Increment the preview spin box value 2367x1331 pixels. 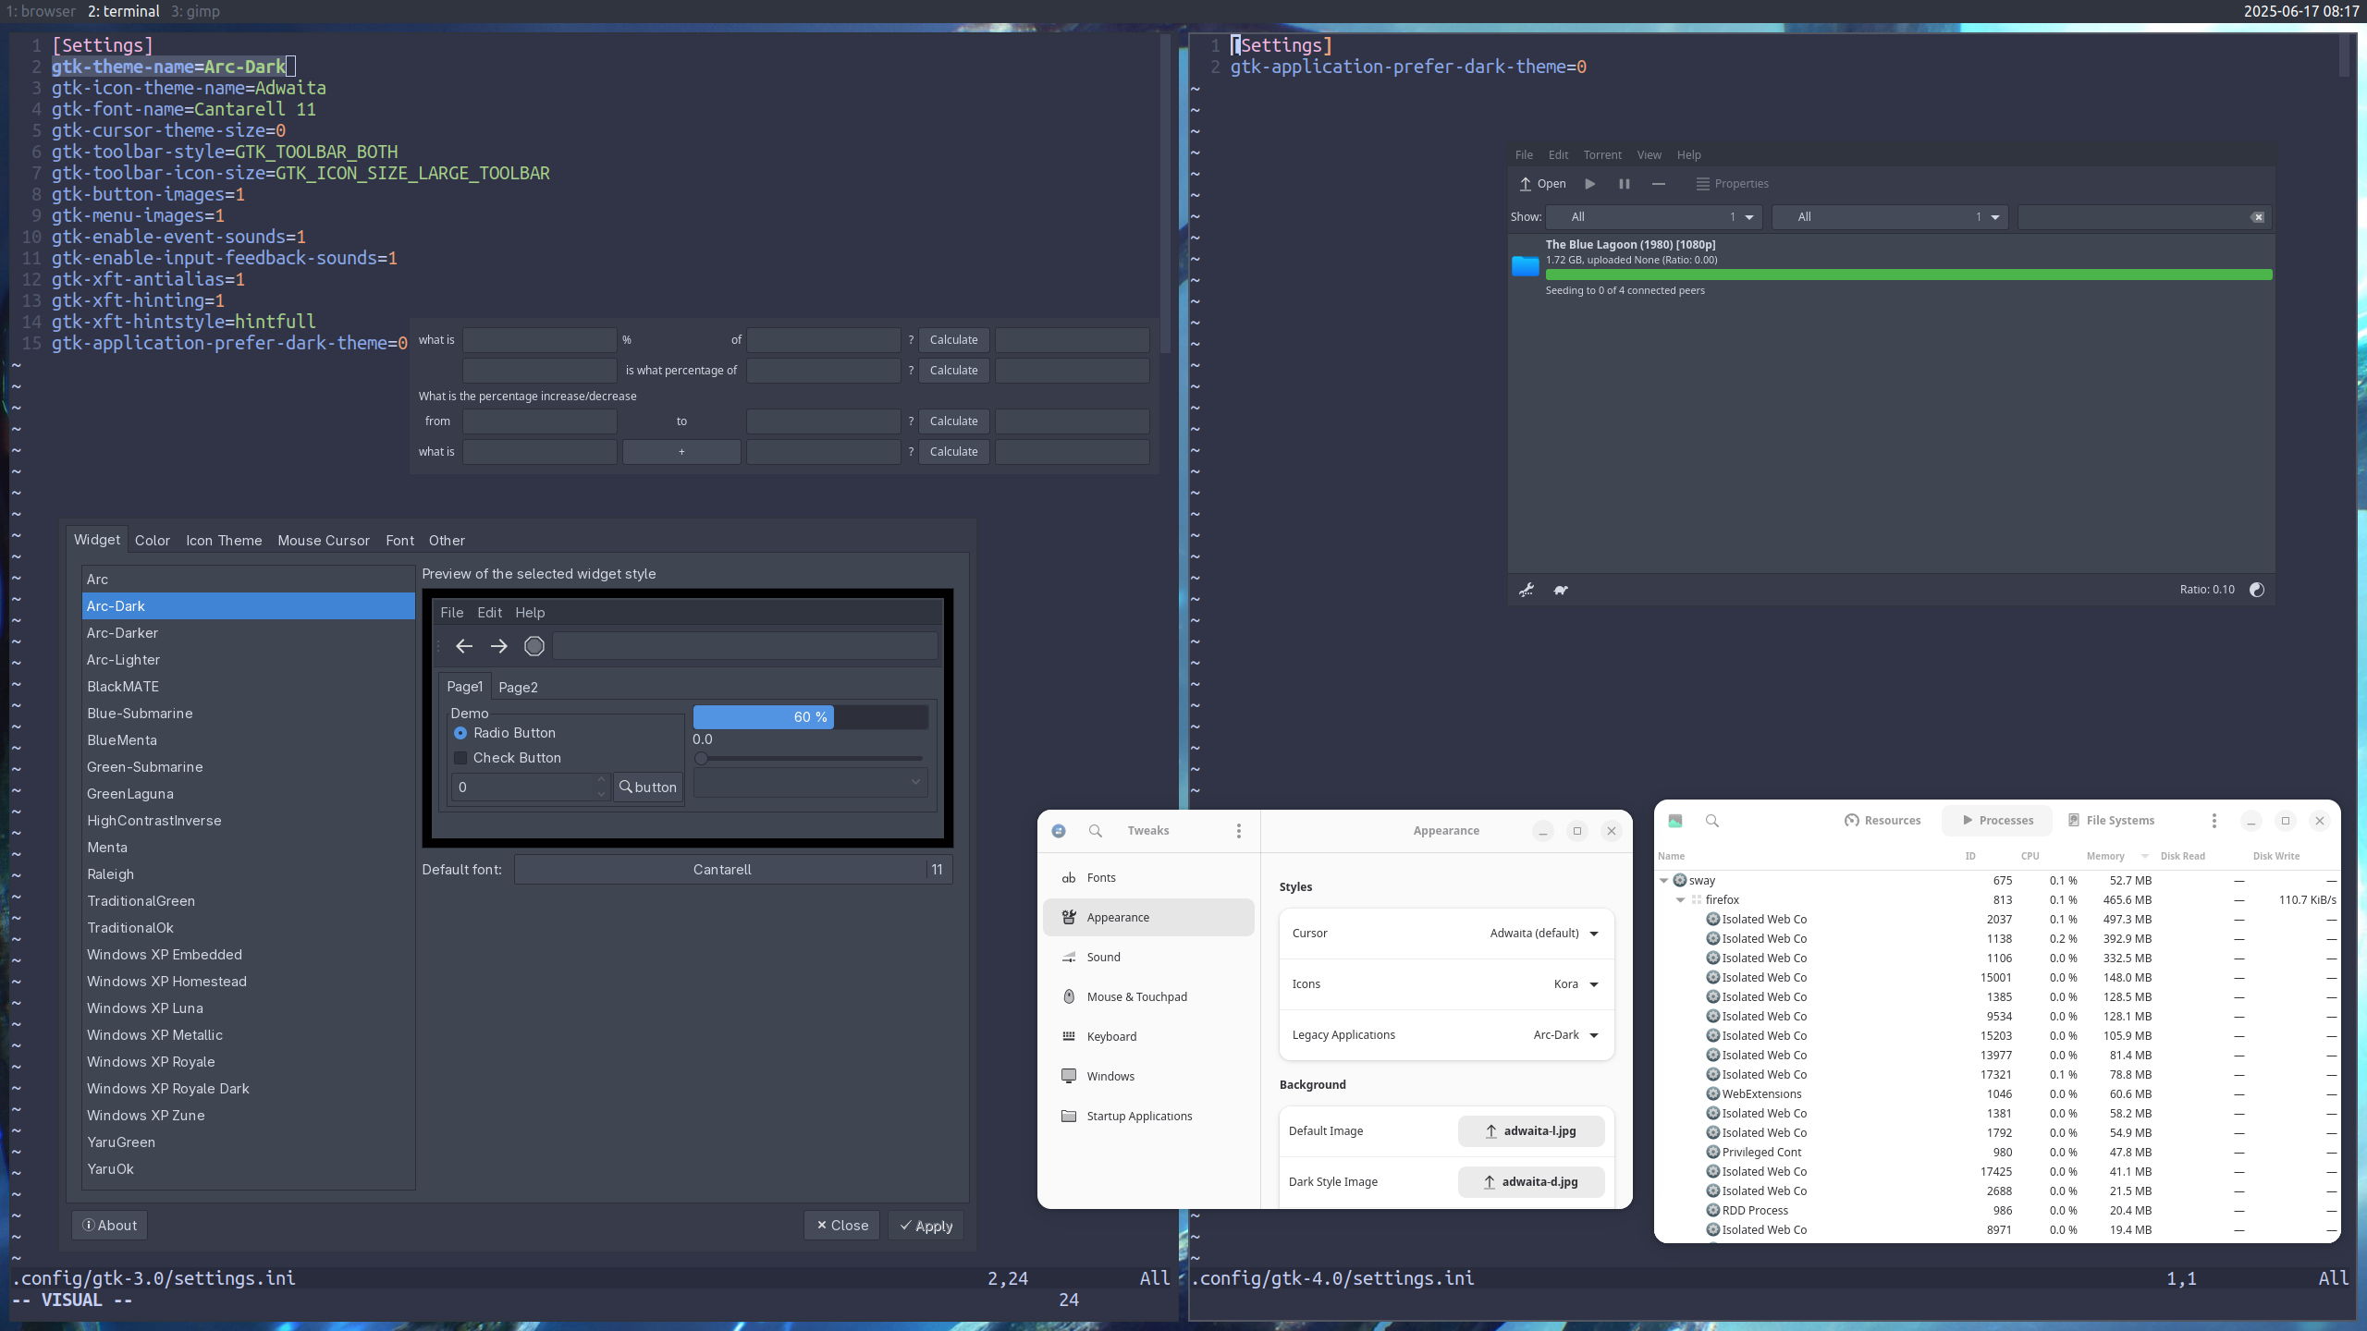(601, 780)
